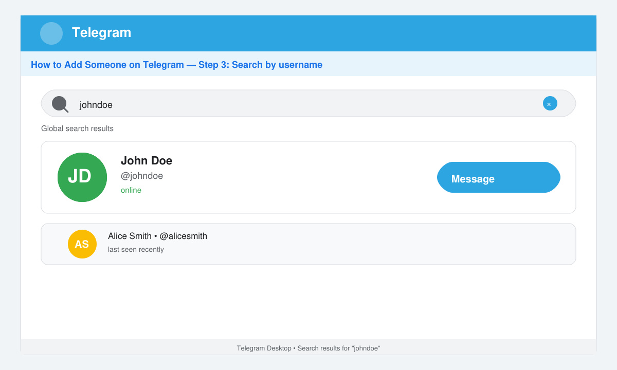Open the Alice Smith • @alicesmith result
Viewport: 617px width, 370px height.
tap(308, 244)
